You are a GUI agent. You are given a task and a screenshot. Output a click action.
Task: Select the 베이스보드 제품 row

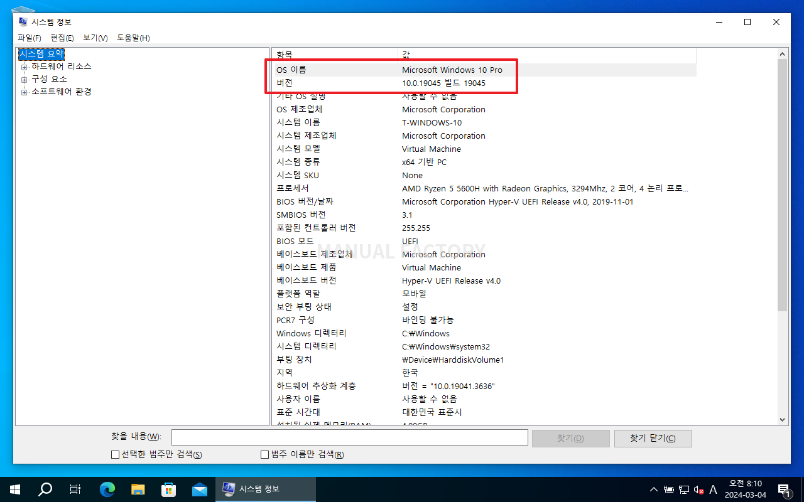[484, 267]
